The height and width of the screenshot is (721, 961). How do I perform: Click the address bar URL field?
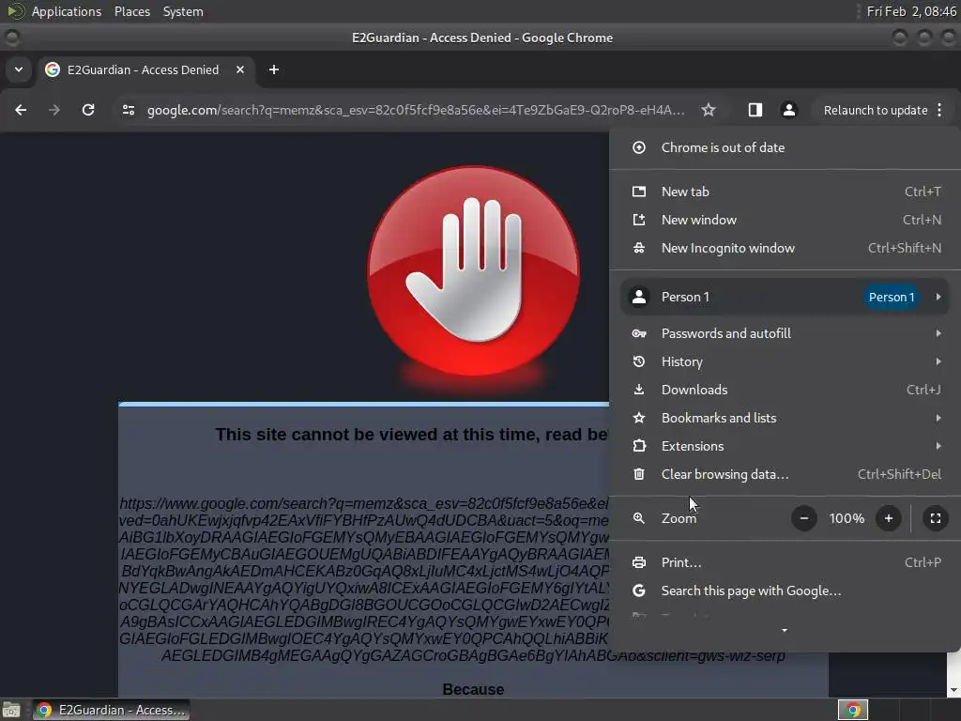pyautogui.click(x=416, y=111)
